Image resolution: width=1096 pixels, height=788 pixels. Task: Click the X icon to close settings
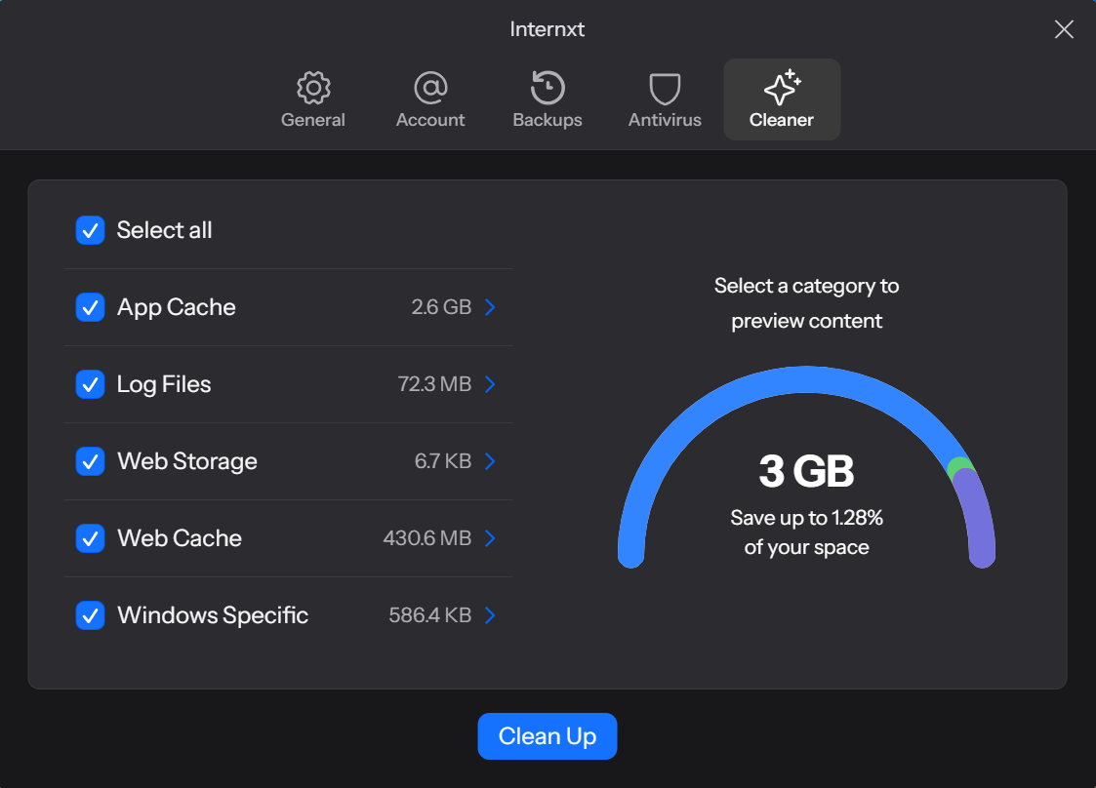click(1063, 29)
